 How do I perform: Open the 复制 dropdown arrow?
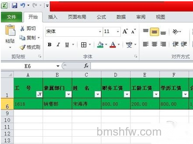coord(39,38)
